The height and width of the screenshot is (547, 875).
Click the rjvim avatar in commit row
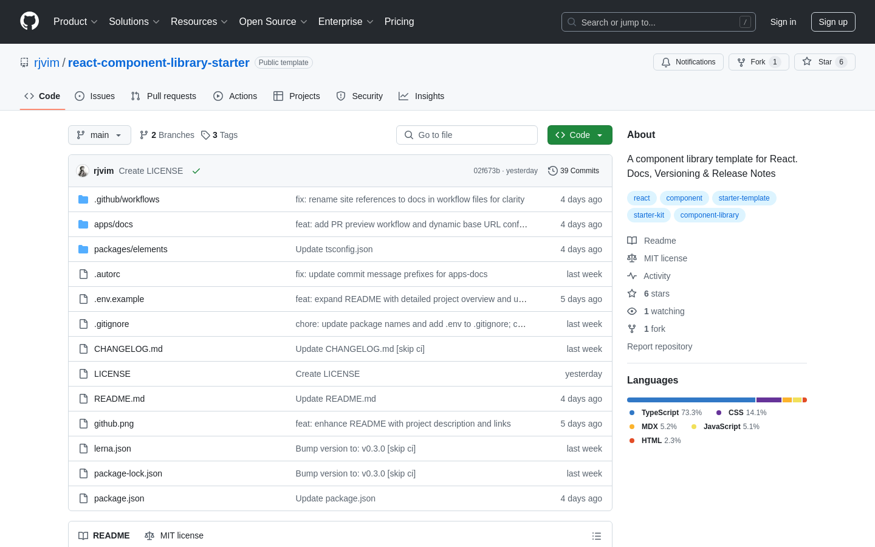[x=83, y=171]
